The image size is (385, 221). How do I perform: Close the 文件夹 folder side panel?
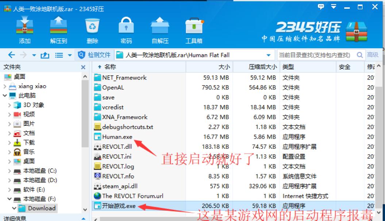click(x=83, y=67)
